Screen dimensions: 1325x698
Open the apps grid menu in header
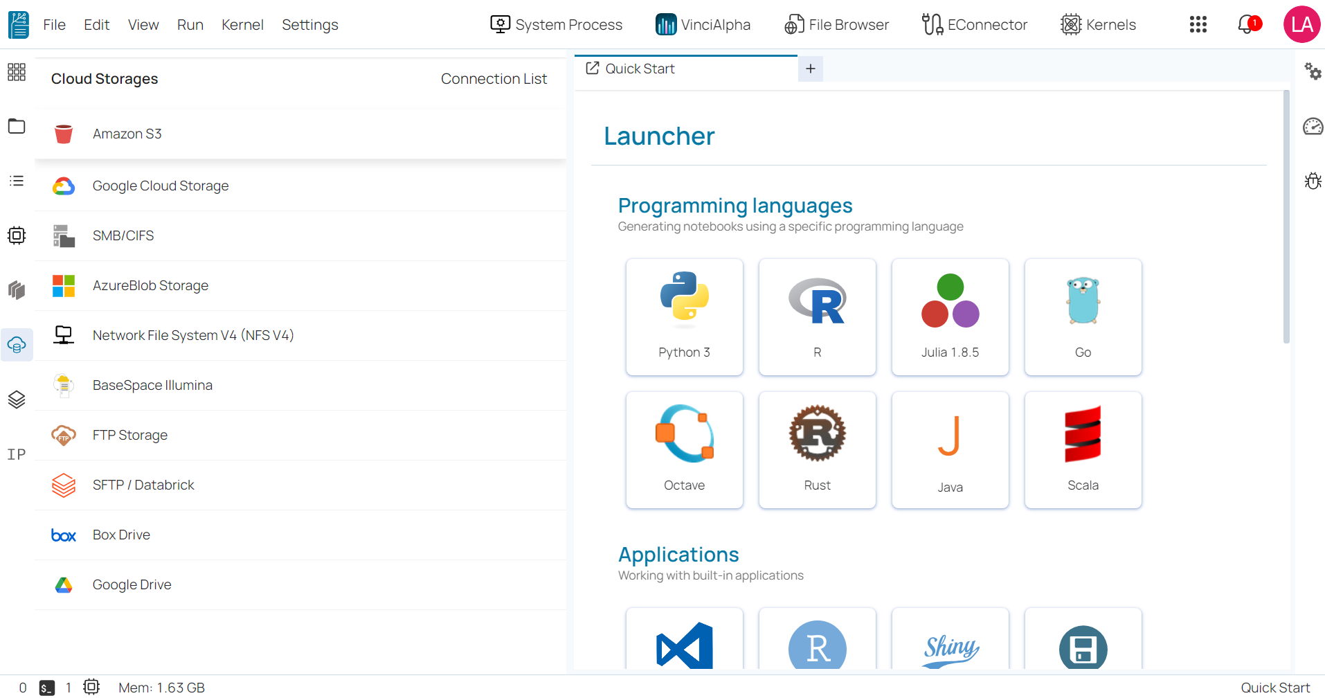pos(1198,25)
